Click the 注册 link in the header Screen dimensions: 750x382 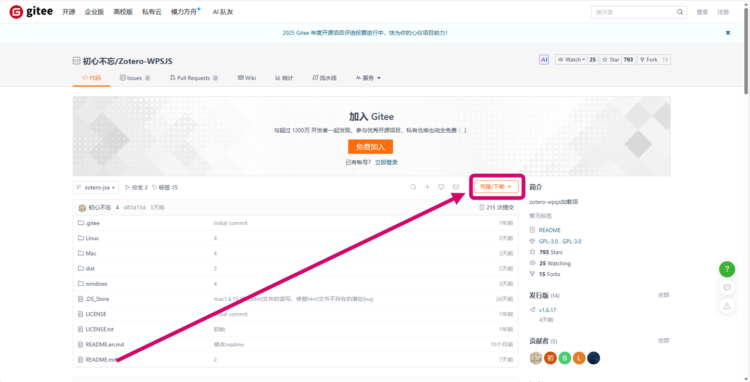pyautogui.click(x=723, y=12)
